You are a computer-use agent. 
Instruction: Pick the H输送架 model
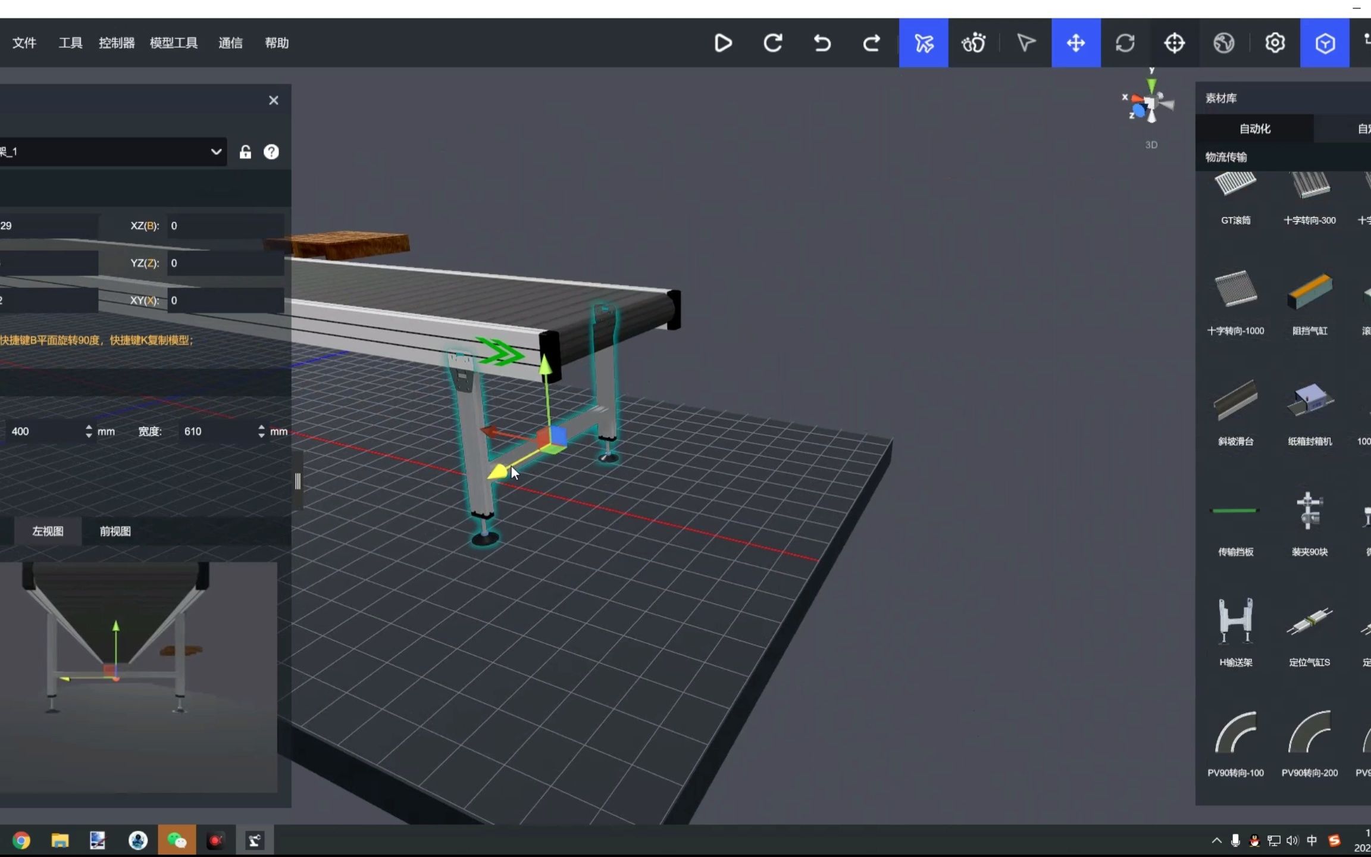(1235, 632)
